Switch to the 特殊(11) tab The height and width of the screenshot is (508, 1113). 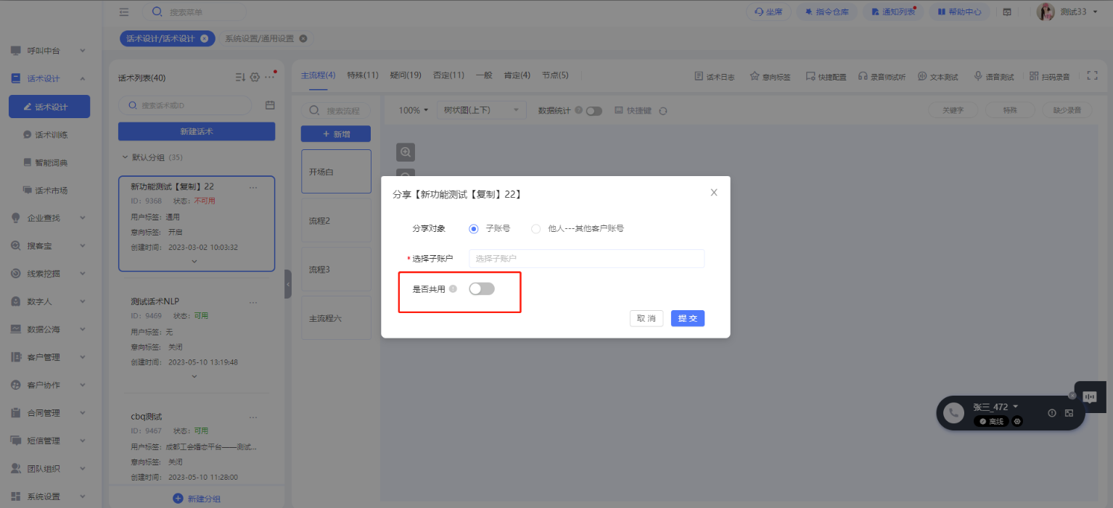(x=362, y=75)
